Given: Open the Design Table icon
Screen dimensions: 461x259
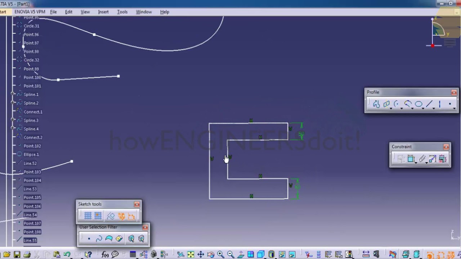Looking at the screenshot, I should tap(133, 254).
